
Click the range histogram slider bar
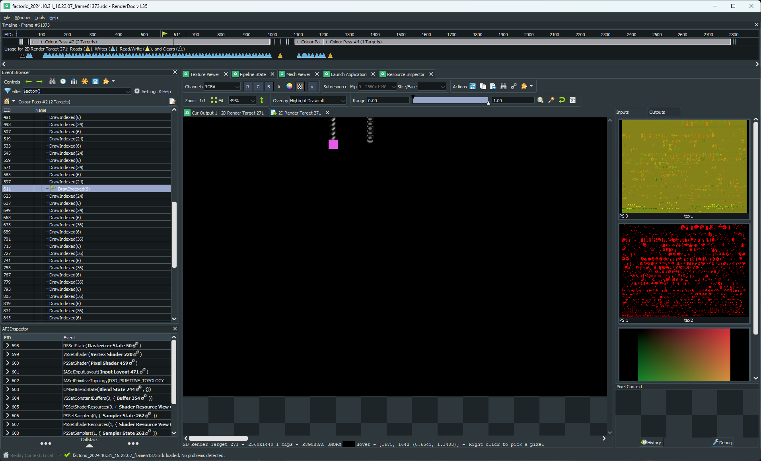pos(450,101)
